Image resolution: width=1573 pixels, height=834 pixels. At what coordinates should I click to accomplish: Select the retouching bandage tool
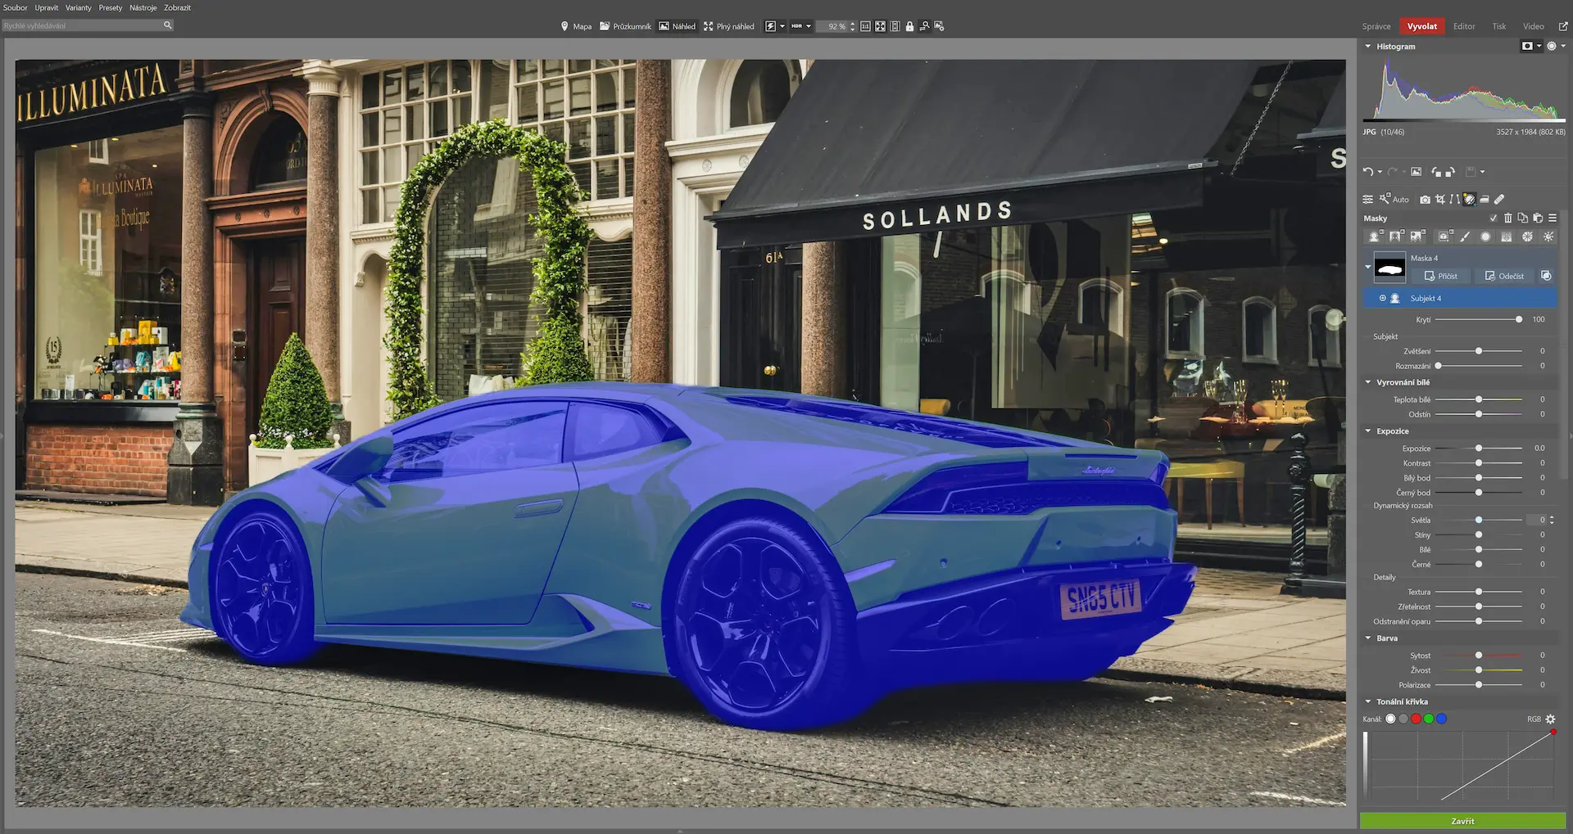(x=1499, y=199)
